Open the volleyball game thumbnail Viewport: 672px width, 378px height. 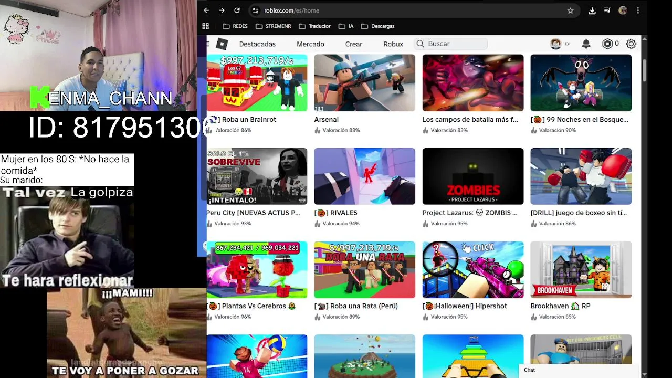point(257,356)
